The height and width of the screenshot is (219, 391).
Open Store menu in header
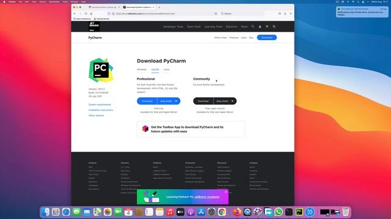point(244,27)
